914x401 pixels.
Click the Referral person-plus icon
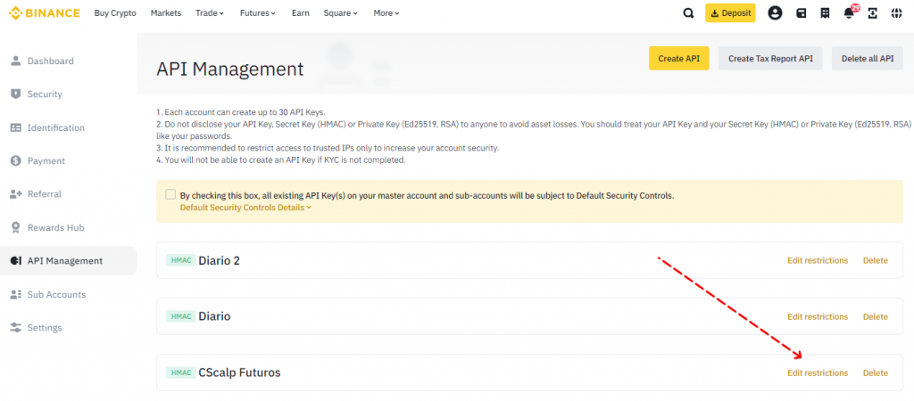point(16,193)
